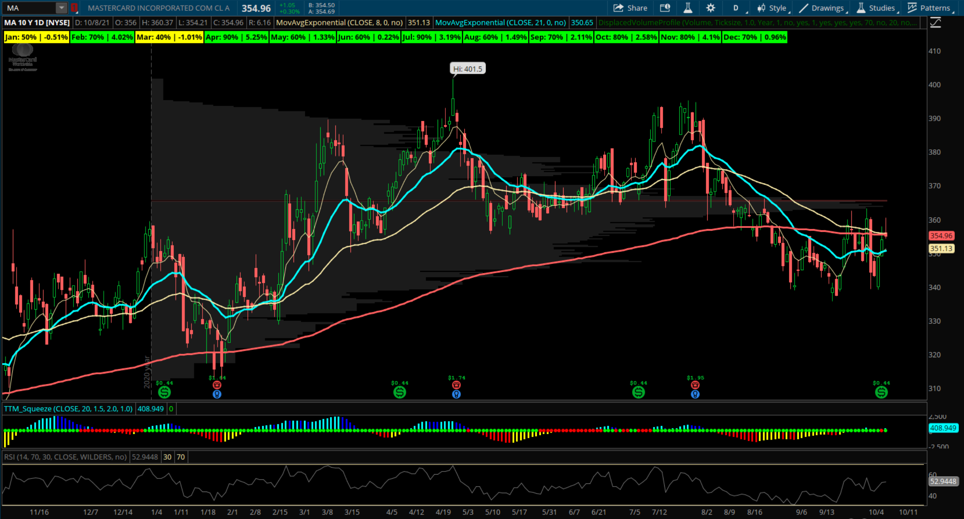The image size is (964, 519).
Task: Click the D: 10/8/21 date readout
Action: (92, 22)
